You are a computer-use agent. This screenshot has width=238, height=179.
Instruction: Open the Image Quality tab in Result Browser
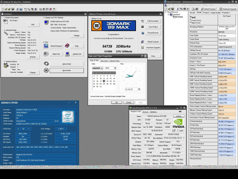[215, 13]
